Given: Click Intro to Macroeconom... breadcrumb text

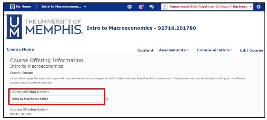Looking at the screenshot, I should [x=61, y=7].
